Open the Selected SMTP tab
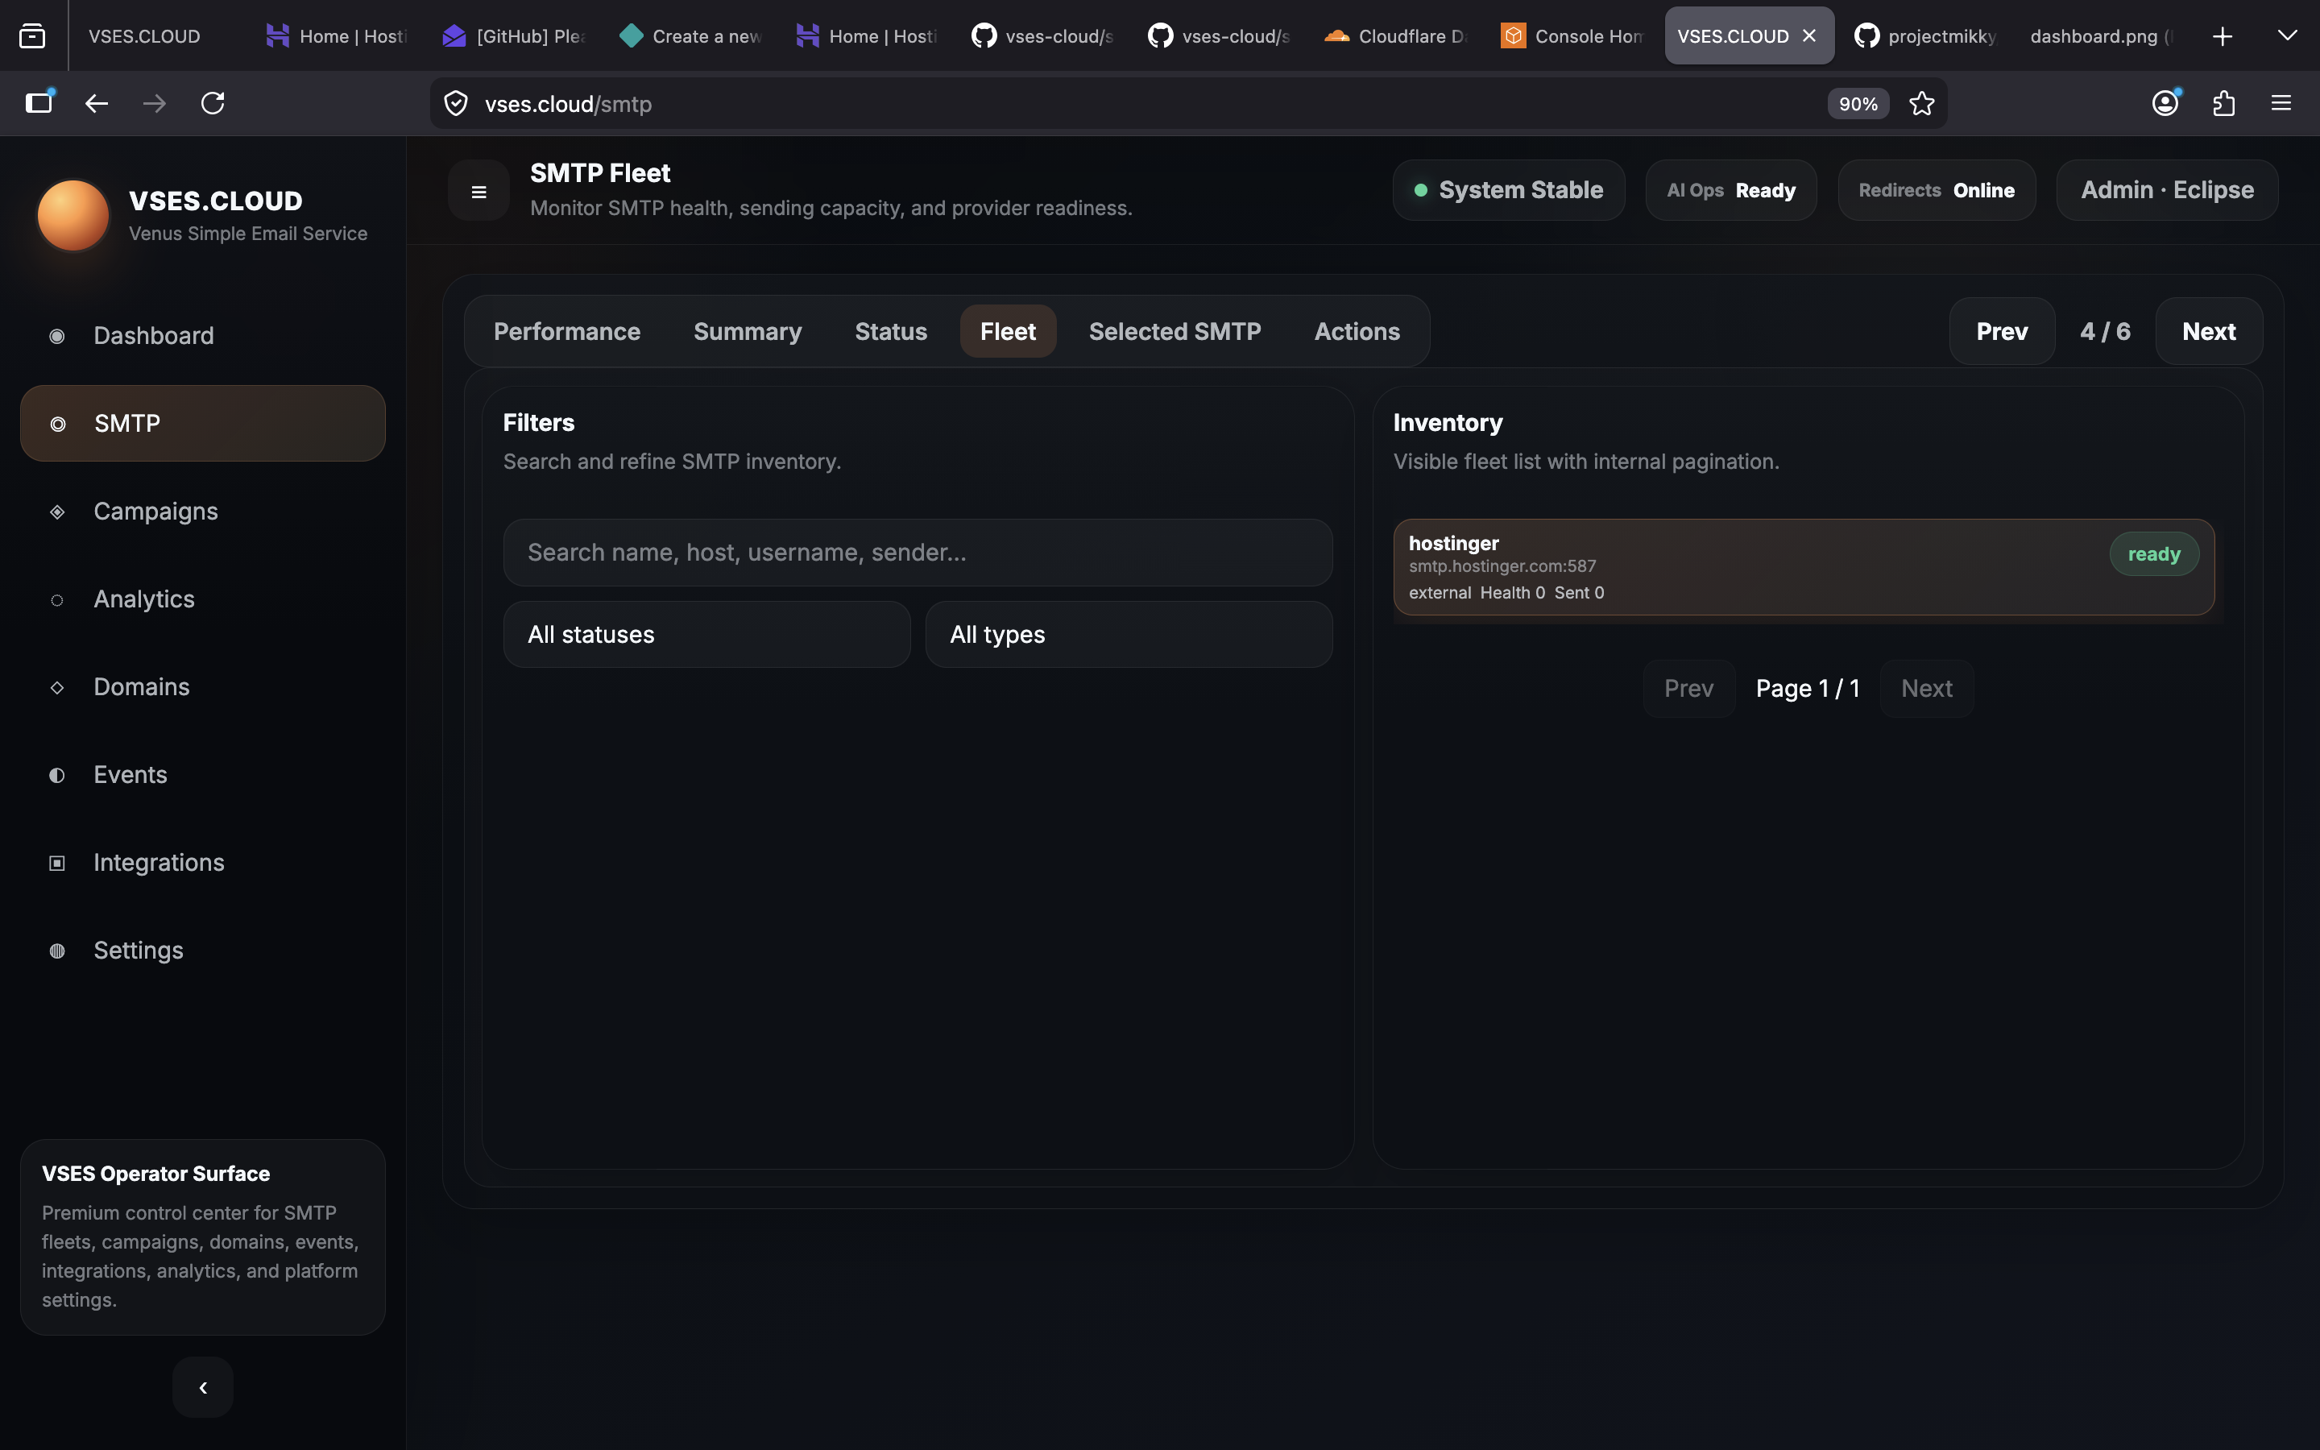The image size is (2320, 1450). click(x=1174, y=332)
